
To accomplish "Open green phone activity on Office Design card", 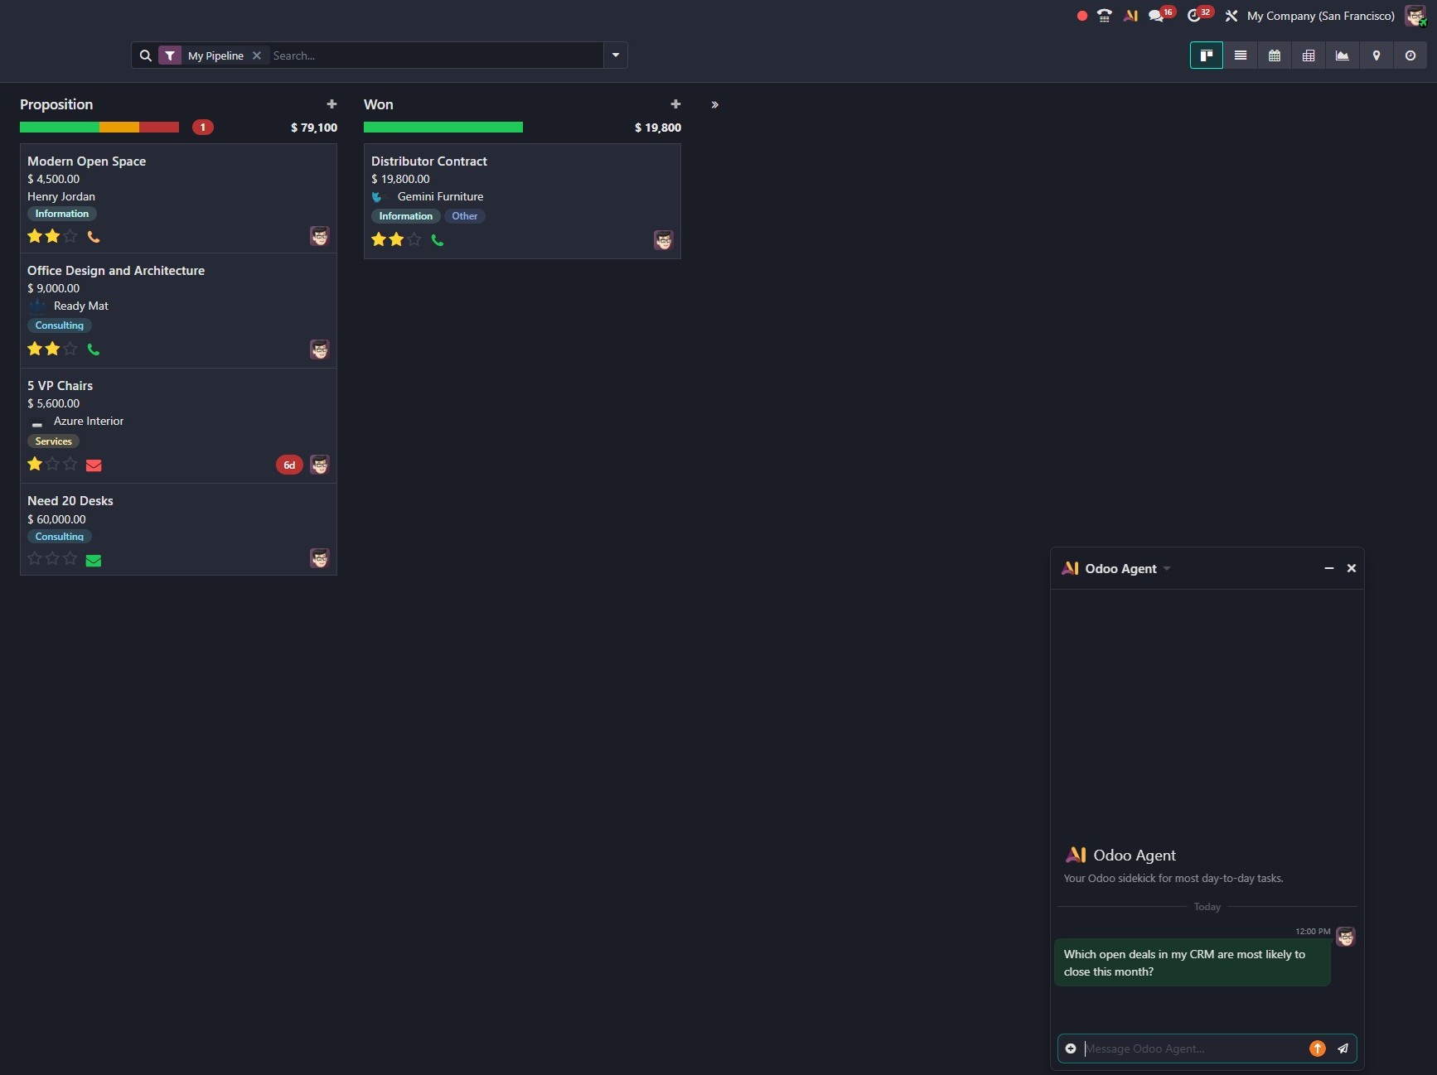I will point(94,349).
